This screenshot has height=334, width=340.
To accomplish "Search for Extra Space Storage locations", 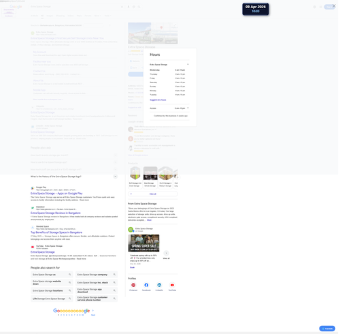I will [x=52, y=290].
